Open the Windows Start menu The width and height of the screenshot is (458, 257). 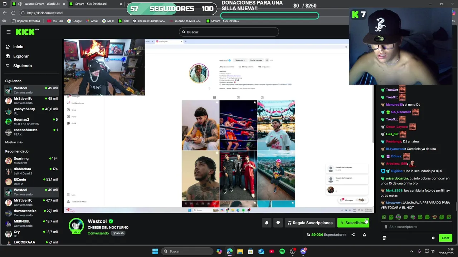(155, 251)
